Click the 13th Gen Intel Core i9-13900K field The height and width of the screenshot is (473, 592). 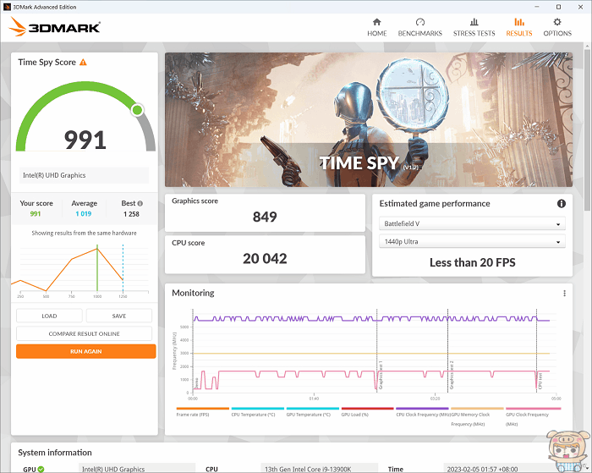click(x=319, y=470)
